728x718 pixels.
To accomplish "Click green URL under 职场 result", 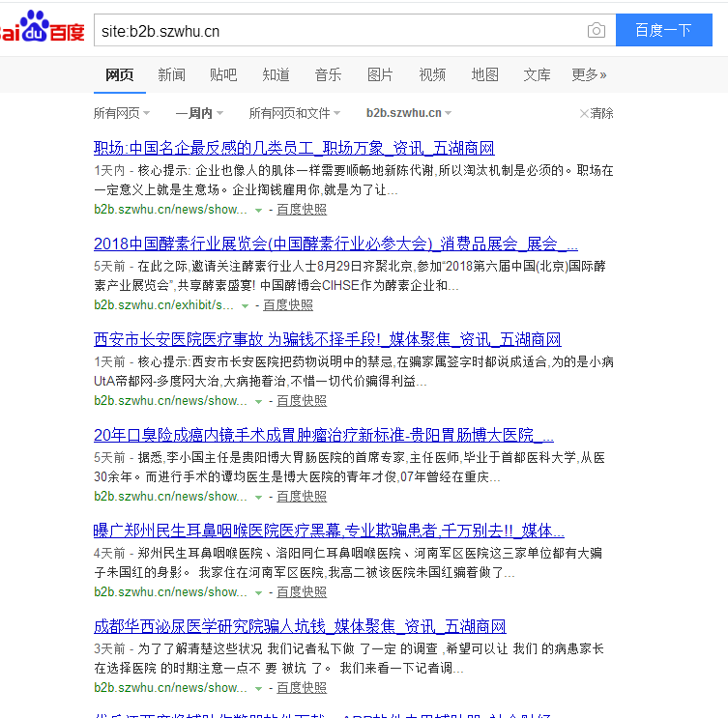I will tap(170, 210).
